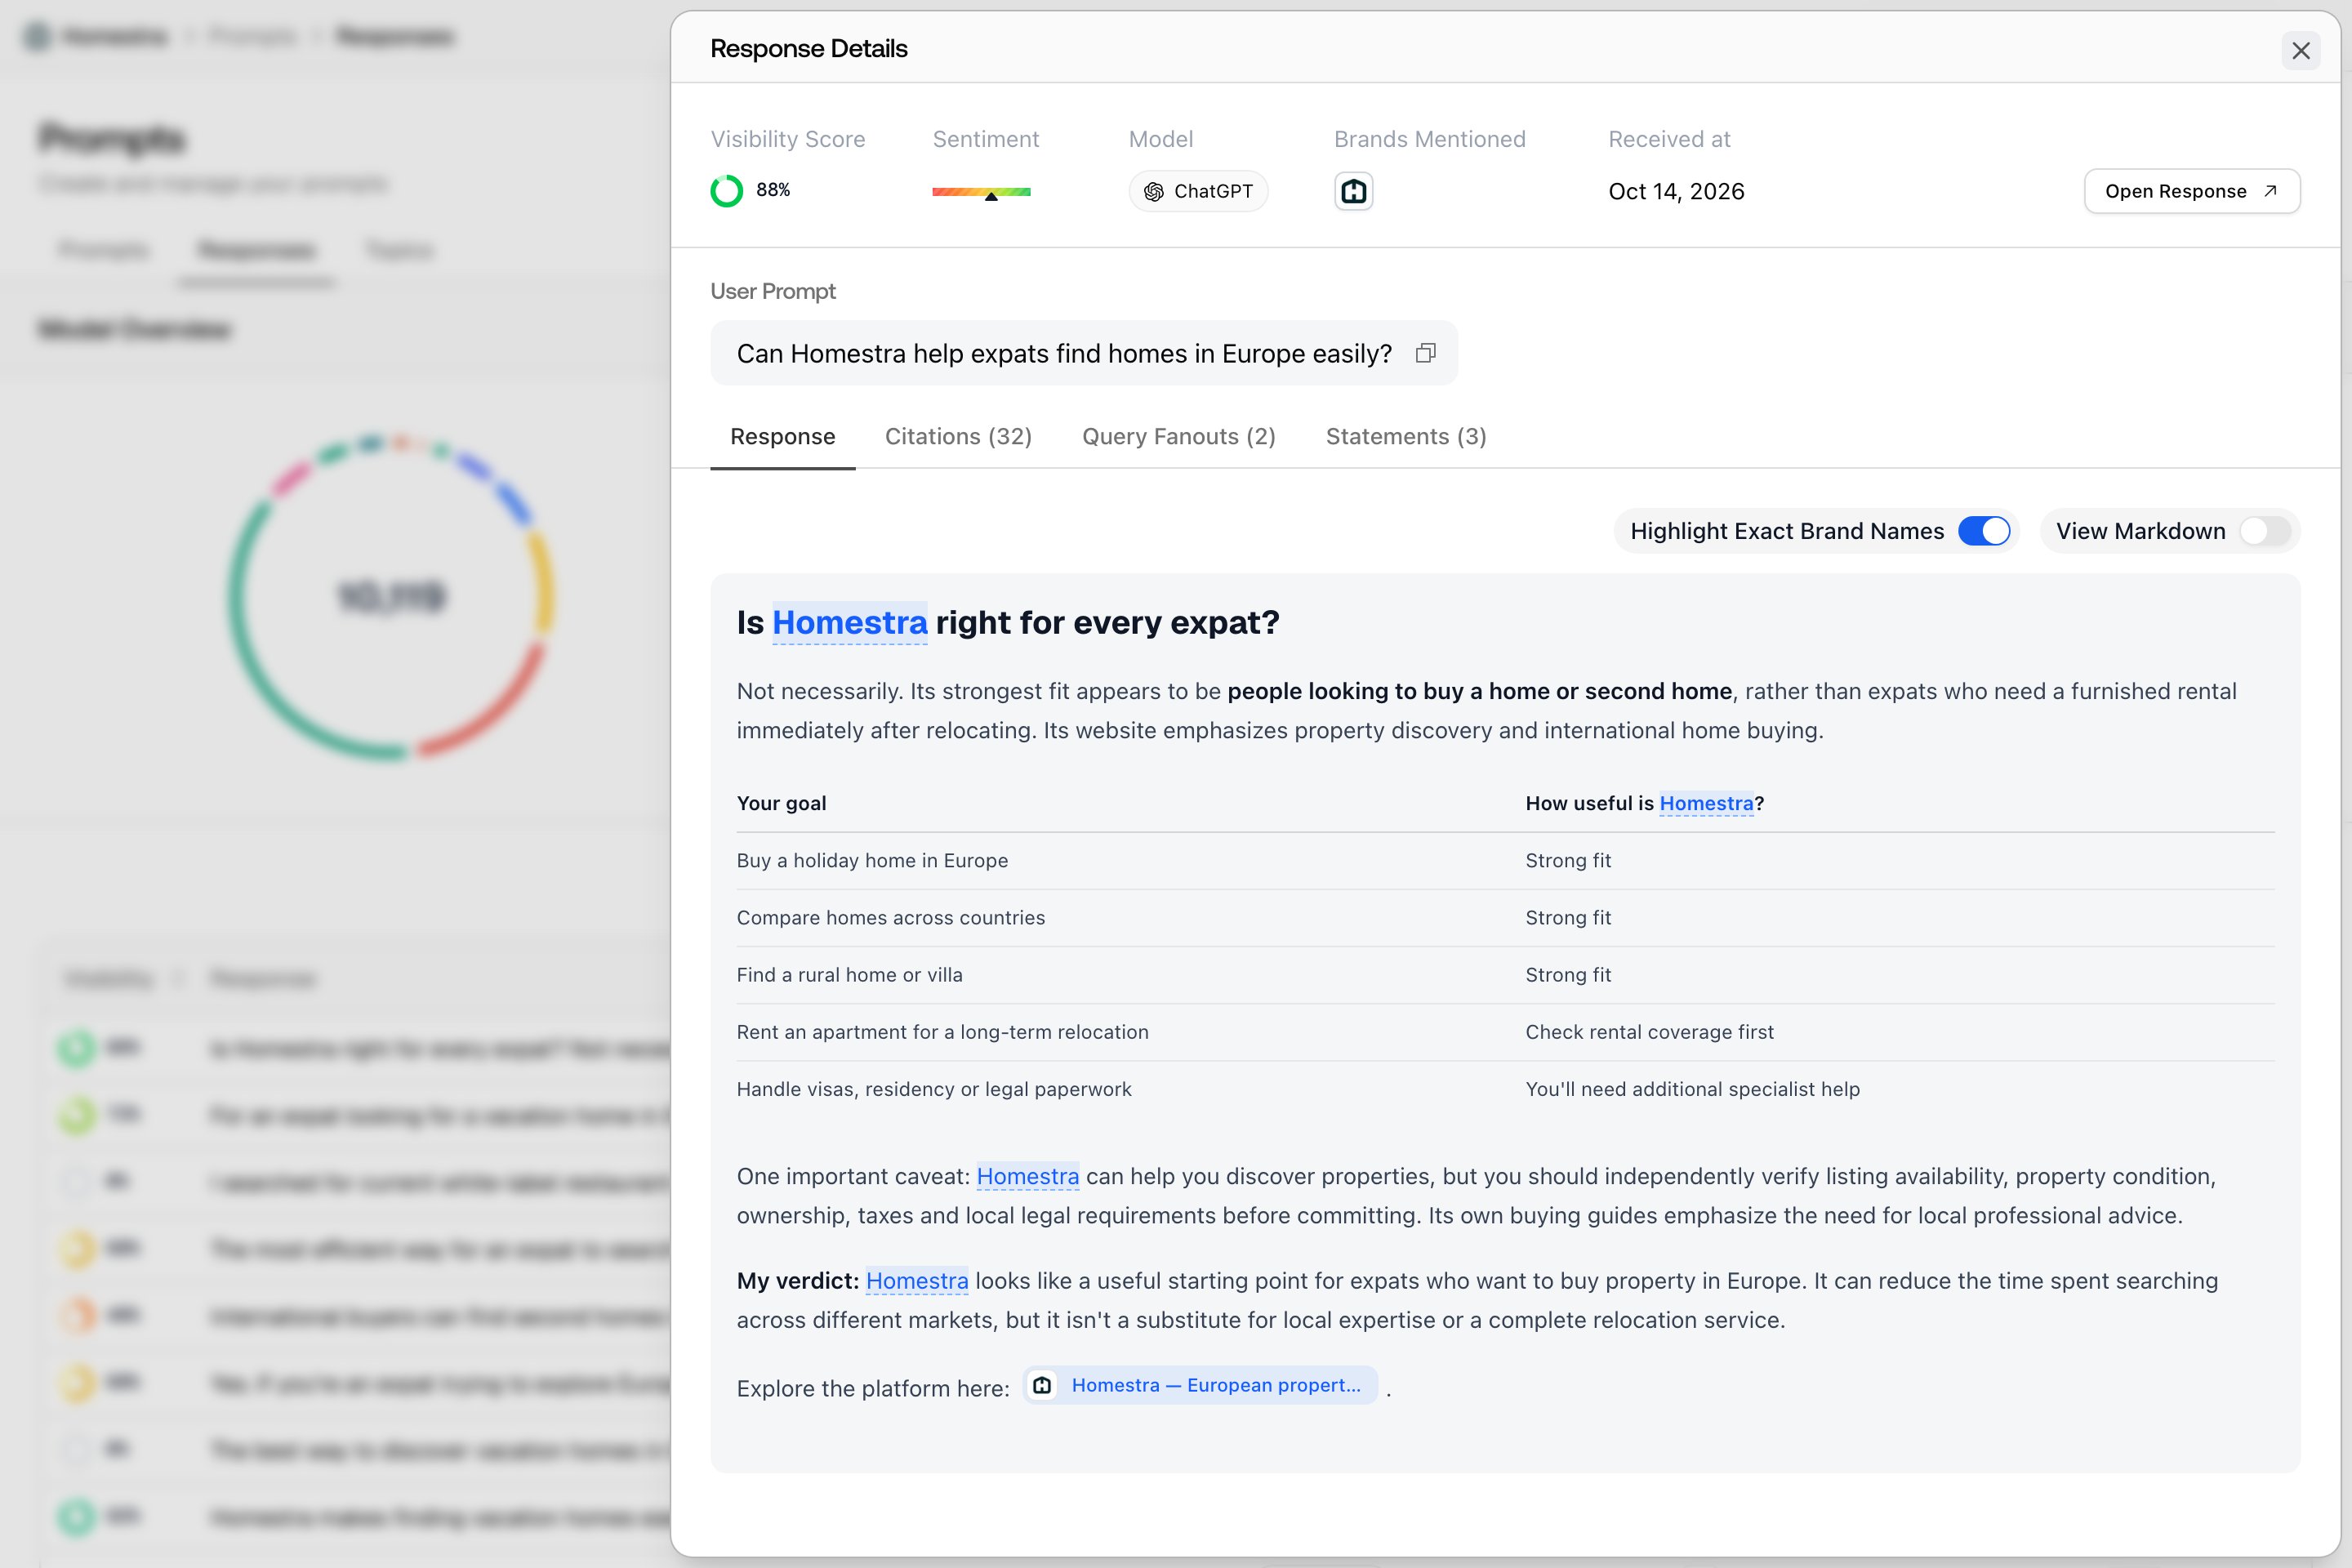Viewport: 2352px width, 1568px height.
Task: Click the Homestra brand logo under Brands Mentioned
Action: pos(1353,191)
